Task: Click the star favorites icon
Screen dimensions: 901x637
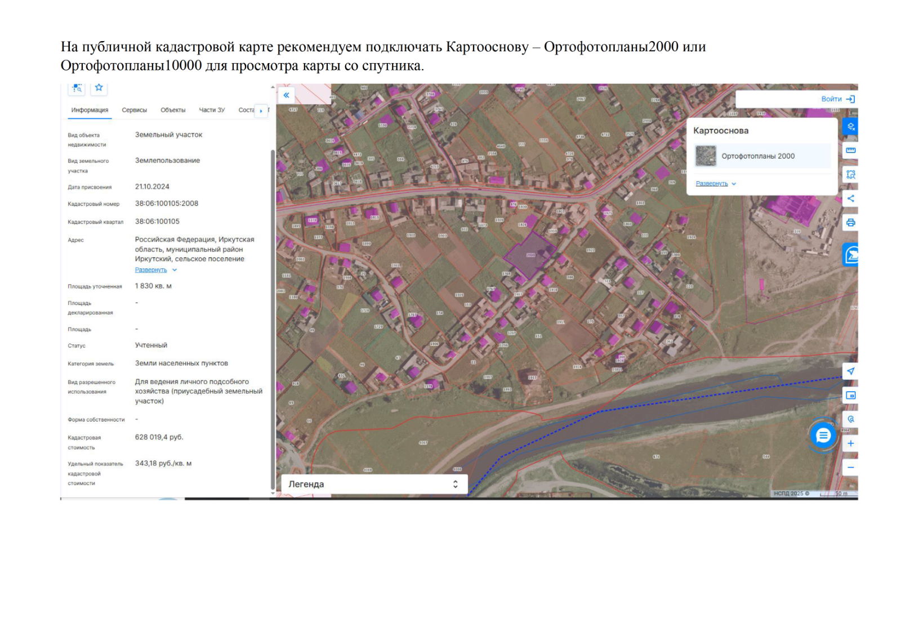Action: [99, 88]
